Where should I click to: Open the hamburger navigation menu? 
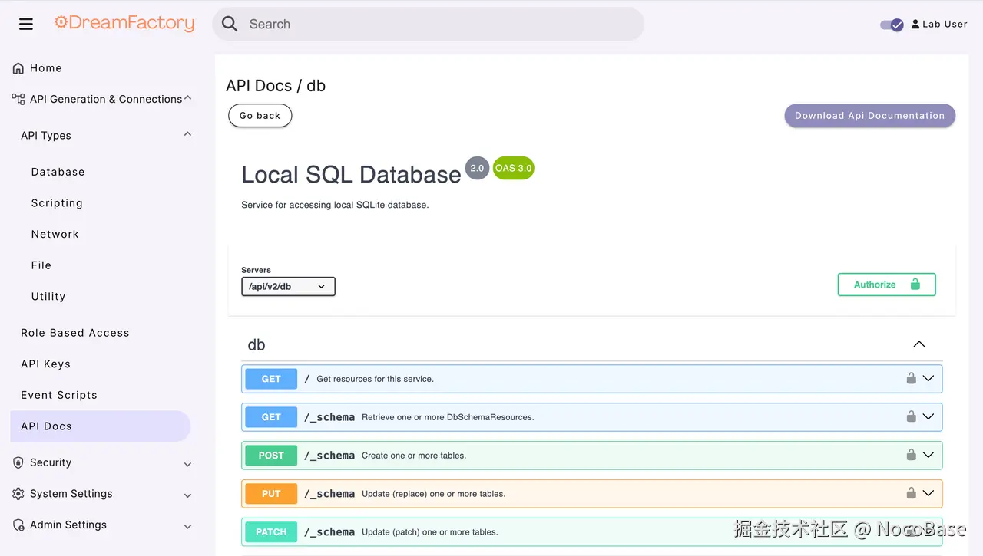click(x=26, y=24)
